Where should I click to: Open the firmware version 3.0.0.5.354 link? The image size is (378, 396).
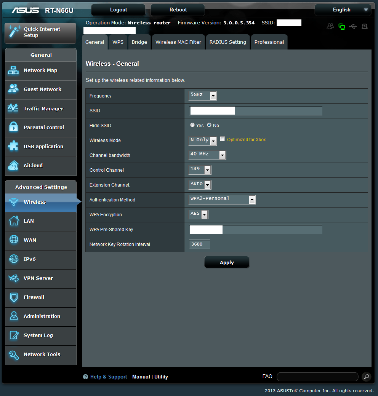click(239, 23)
